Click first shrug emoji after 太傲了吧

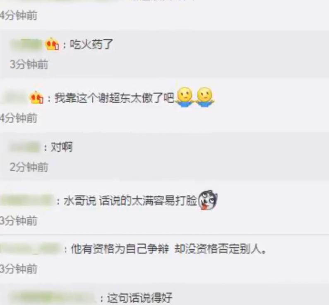pos(185,97)
